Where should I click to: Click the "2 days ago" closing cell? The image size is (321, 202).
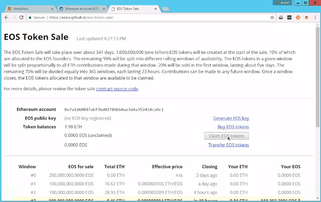click(x=207, y=175)
